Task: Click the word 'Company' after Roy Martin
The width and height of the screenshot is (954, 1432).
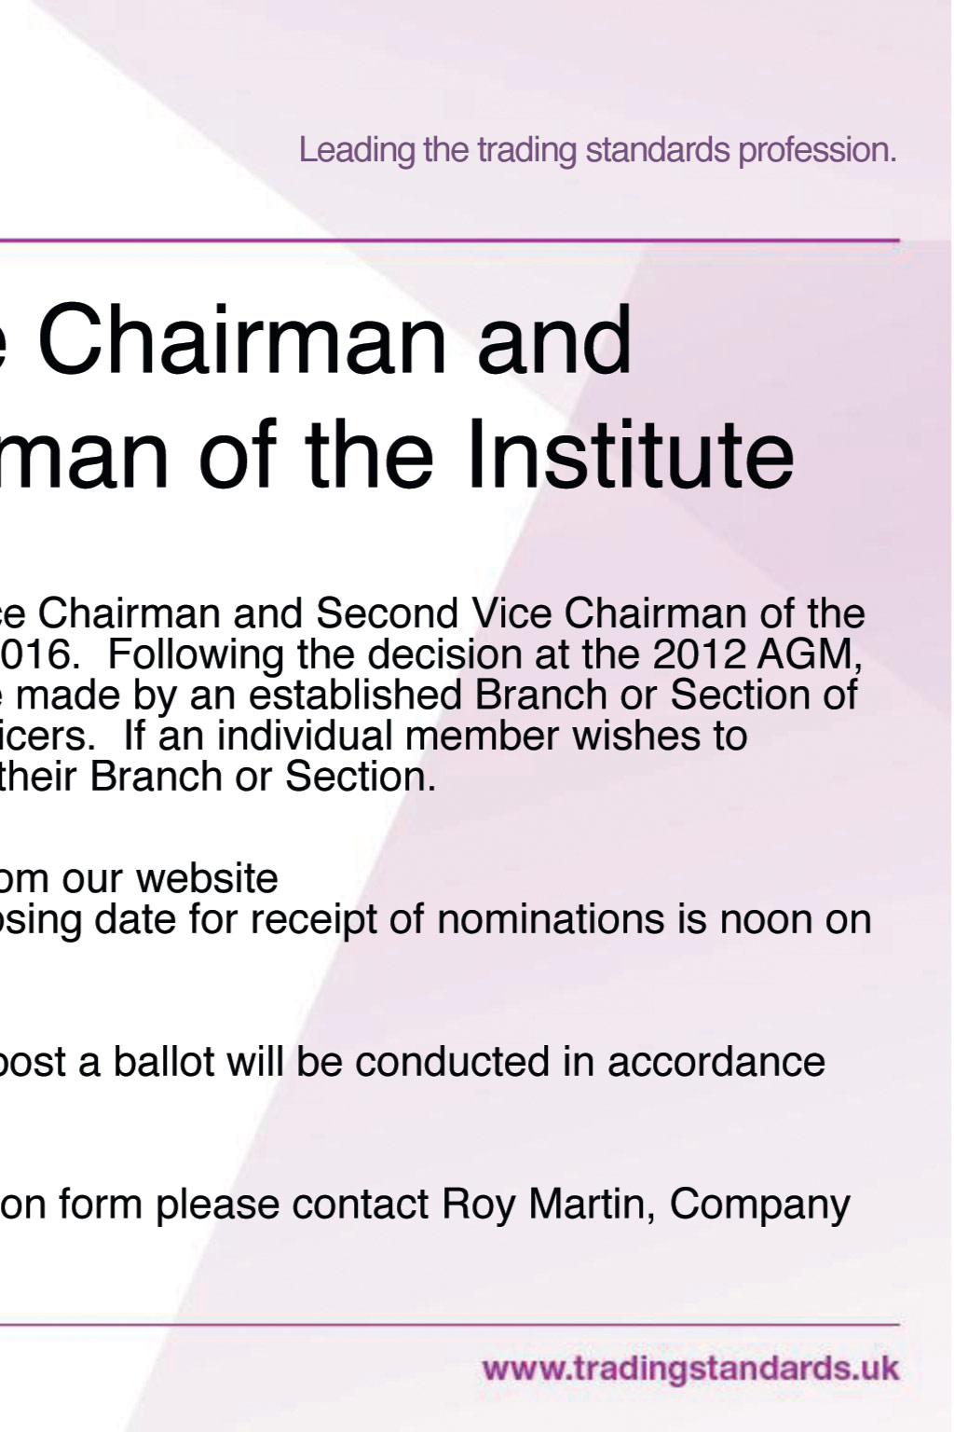Action: click(x=759, y=1205)
